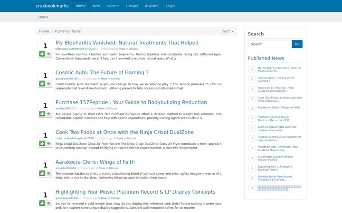The height and width of the screenshot is (213, 342).
Task: Open sidebar link 'Aarakocra Cleric: Wings of Faith'
Action: 279,107
